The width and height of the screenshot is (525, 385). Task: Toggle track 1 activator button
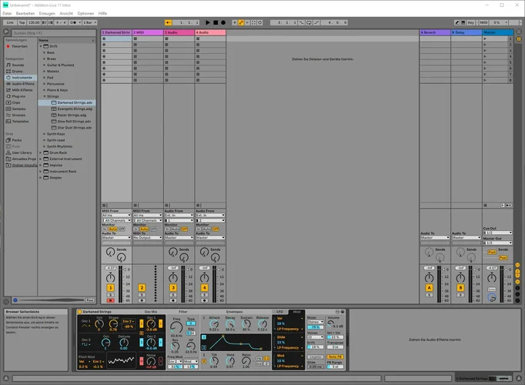click(110, 287)
